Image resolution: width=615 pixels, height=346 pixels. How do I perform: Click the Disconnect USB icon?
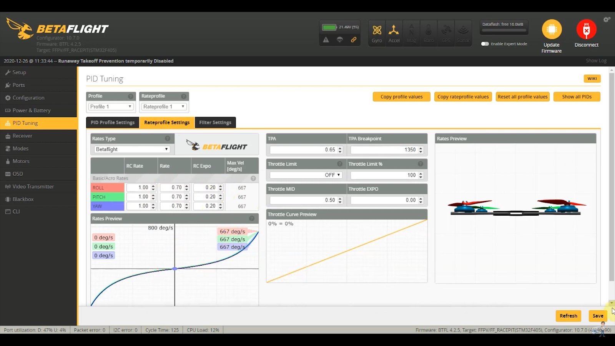coord(586,29)
